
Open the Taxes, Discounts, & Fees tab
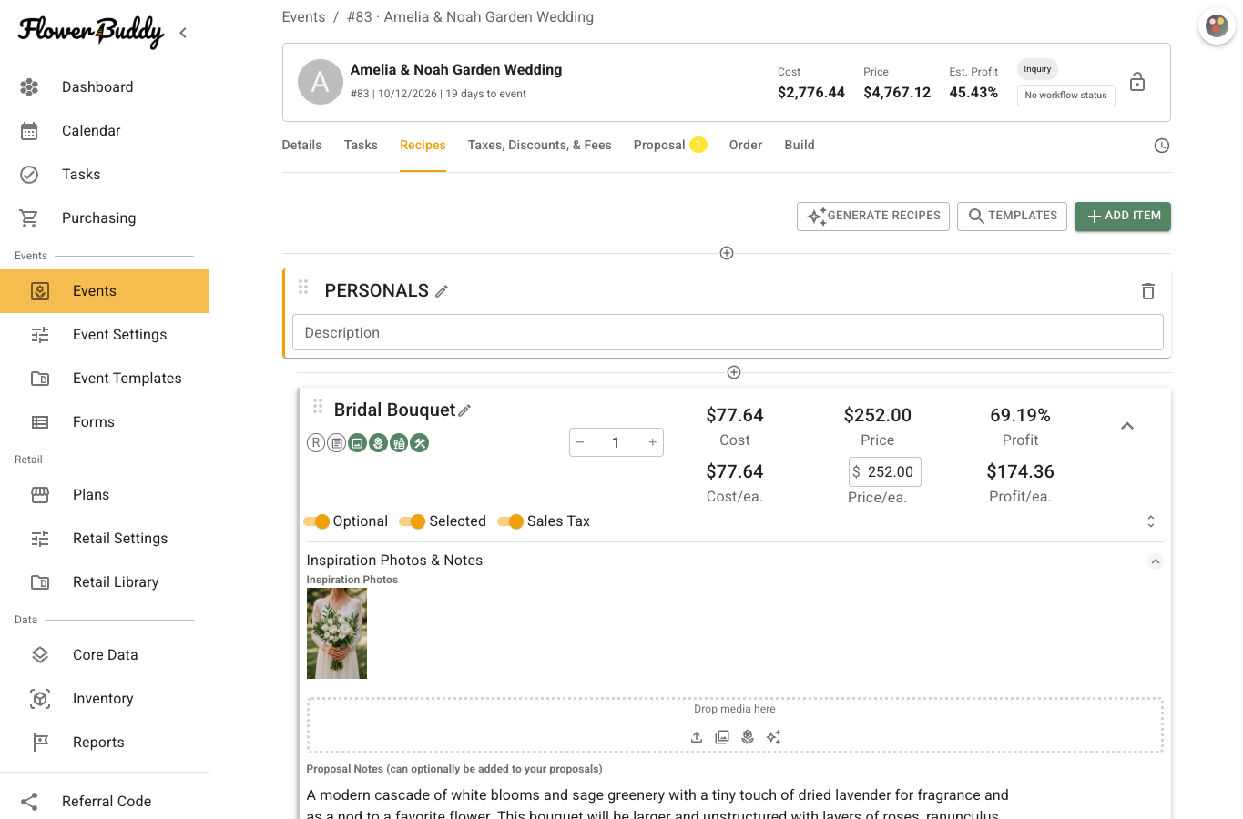(539, 146)
